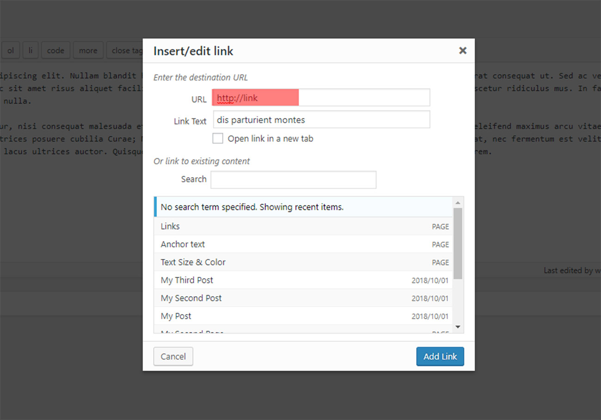This screenshot has width=601, height=420.
Task: Click the URL input field
Action: (321, 98)
